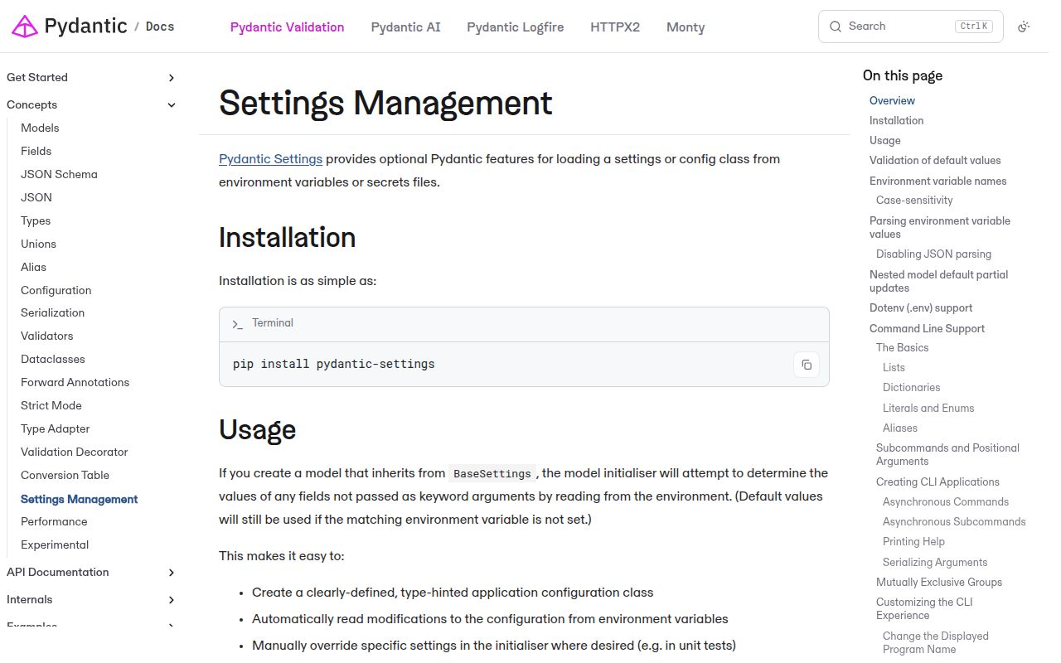Jump to Printing Help section
This screenshot has width=1061, height=663.
(x=913, y=541)
